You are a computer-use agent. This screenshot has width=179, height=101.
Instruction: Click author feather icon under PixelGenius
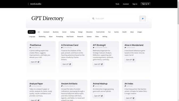point(30,48)
